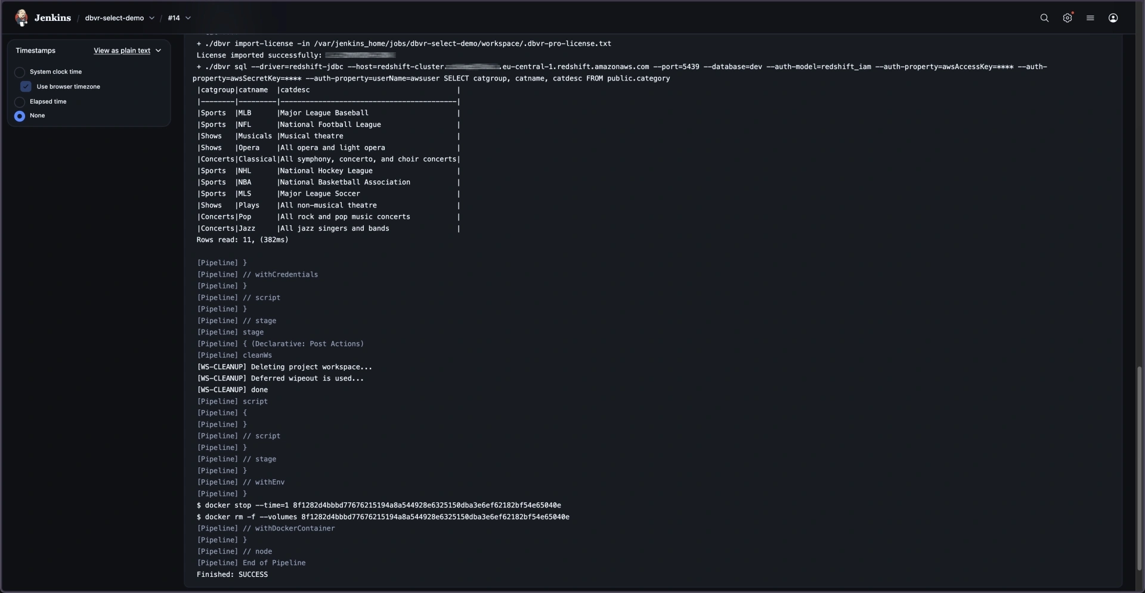Click the Timestamps panel heading
Viewport: 1145px width, 593px height.
click(35, 51)
